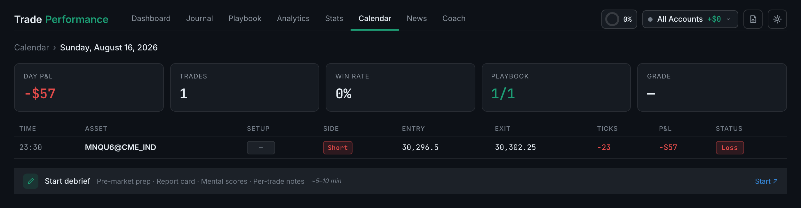
Task: Select the Analytics tab
Action: (293, 19)
